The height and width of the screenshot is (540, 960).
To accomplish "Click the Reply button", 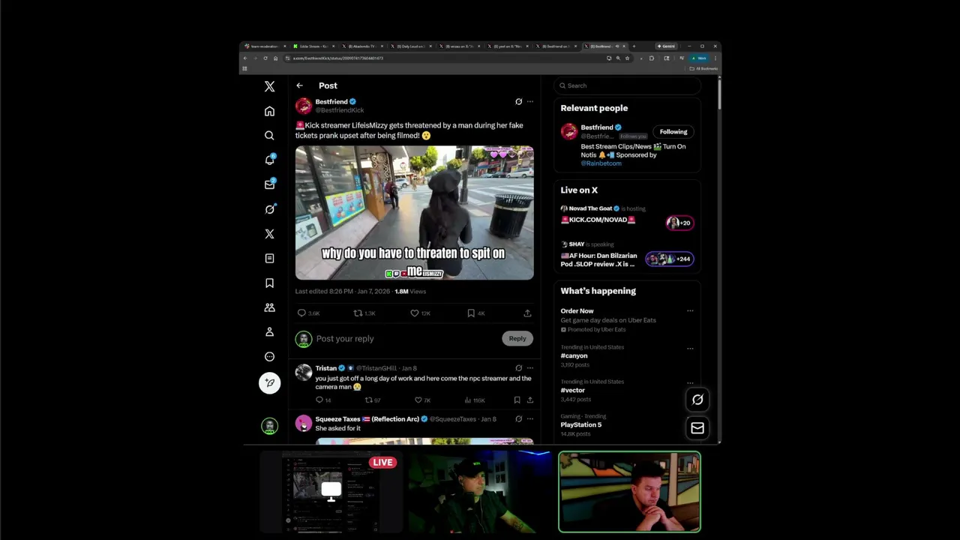I will click(517, 338).
